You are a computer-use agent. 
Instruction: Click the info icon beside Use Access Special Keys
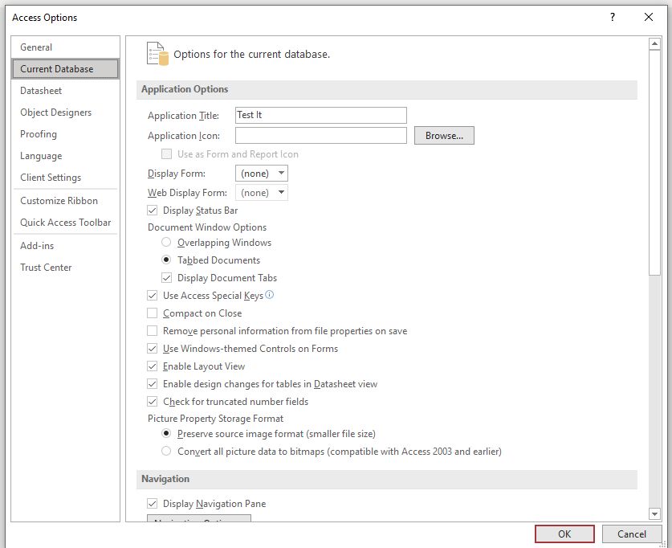pyautogui.click(x=269, y=295)
